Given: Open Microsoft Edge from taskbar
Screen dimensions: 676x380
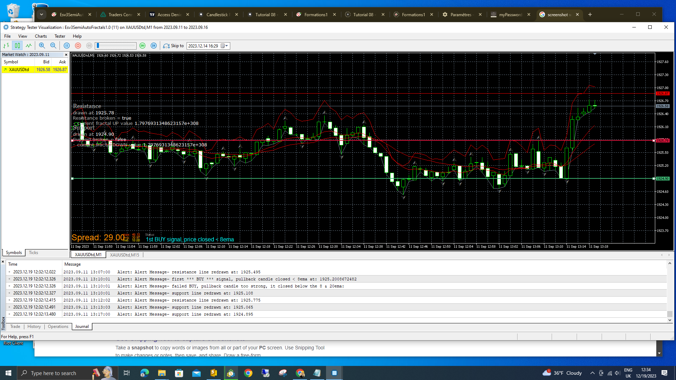Looking at the screenshot, I should pyautogui.click(x=145, y=373).
